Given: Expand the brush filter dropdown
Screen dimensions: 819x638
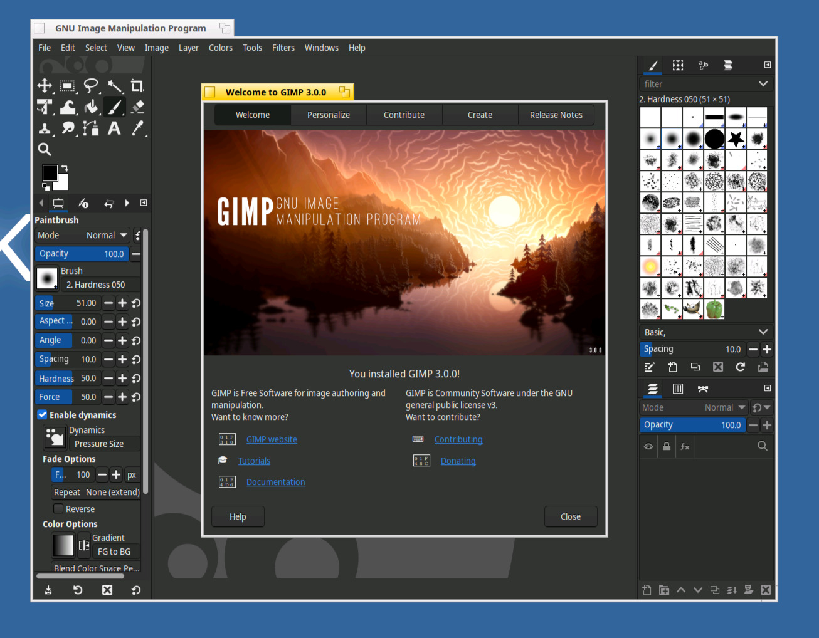Looking at the screenshot, I should [x=763, y=84].
